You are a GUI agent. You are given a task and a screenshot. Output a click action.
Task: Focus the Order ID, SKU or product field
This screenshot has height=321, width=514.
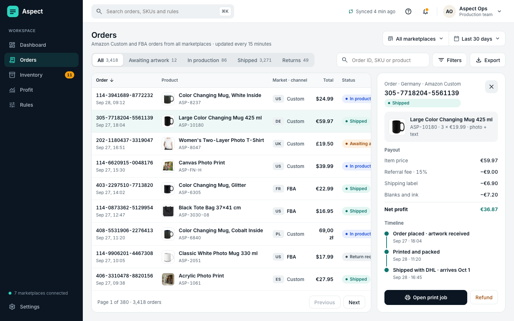(383, 60)
